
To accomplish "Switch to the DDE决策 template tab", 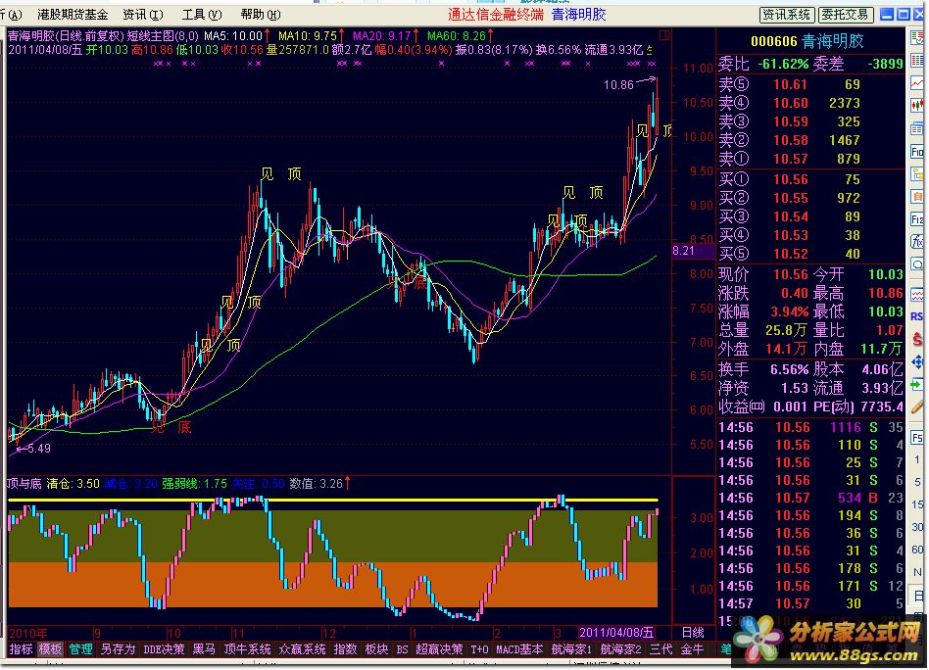I will [x=164, y=649].
